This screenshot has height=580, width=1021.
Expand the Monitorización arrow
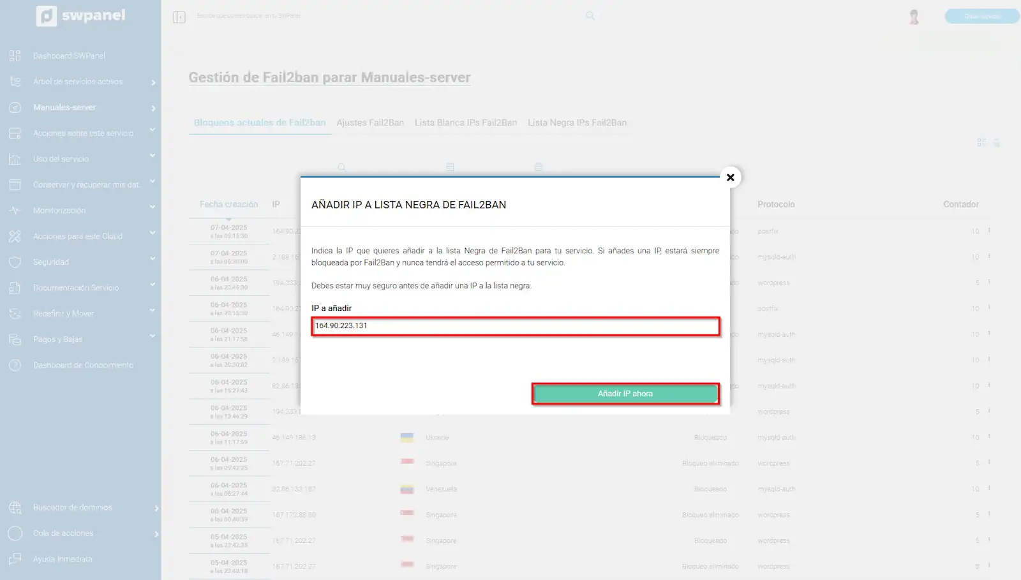click(x=153, y=207)
